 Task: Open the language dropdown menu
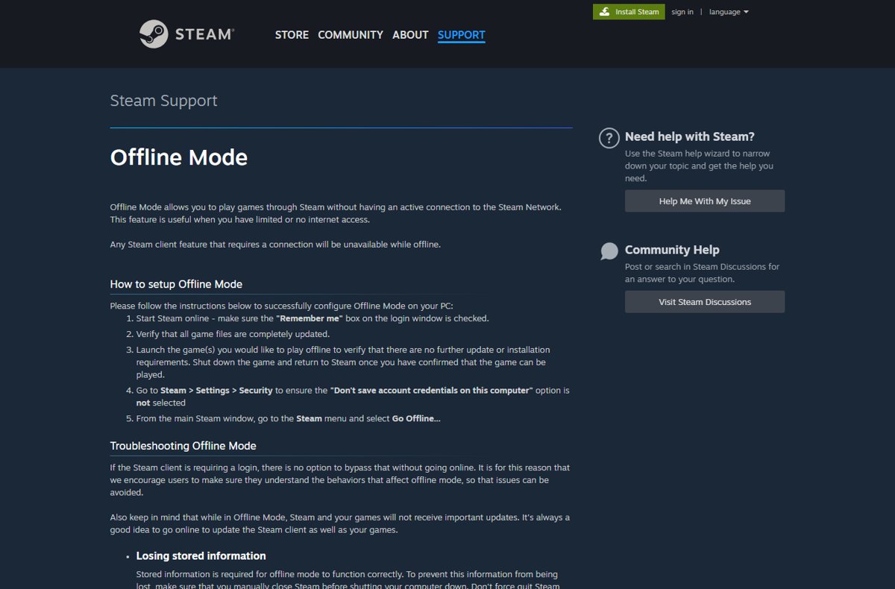[729, 12]
